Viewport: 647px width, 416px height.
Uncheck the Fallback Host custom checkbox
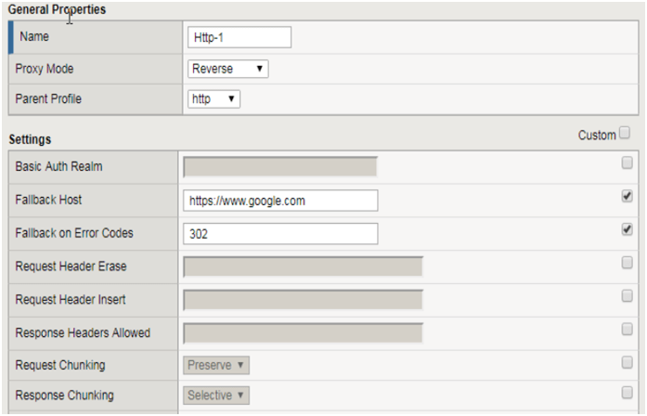point(627,197)
